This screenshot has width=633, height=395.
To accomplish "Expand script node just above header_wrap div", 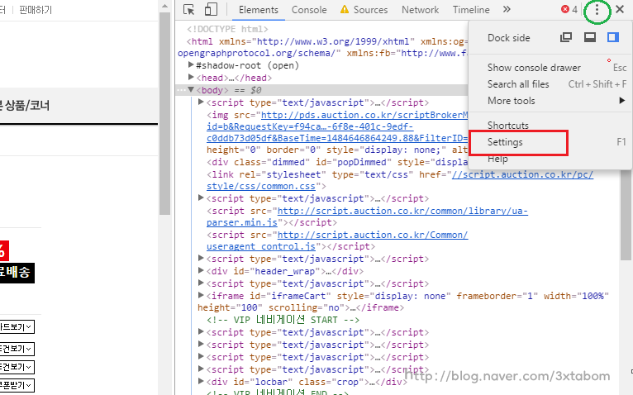I will click(x=201, y=258).
